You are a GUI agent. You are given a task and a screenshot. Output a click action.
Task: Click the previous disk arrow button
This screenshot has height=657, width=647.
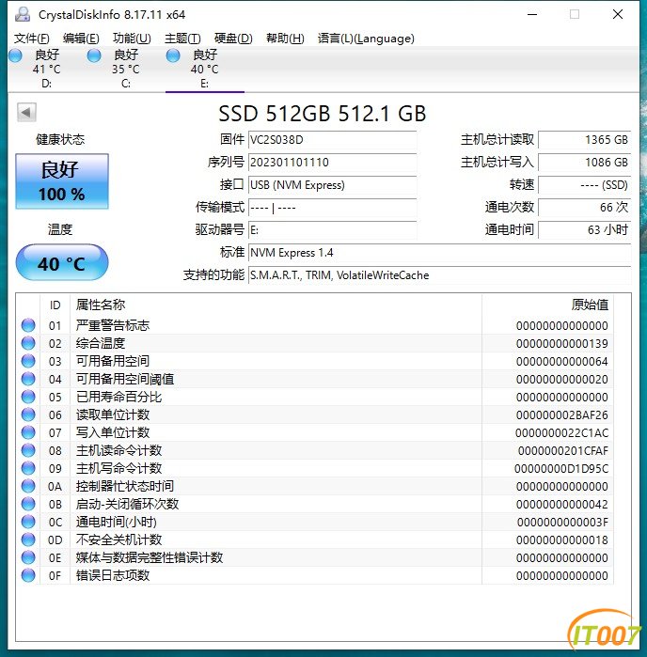point(26,112)
